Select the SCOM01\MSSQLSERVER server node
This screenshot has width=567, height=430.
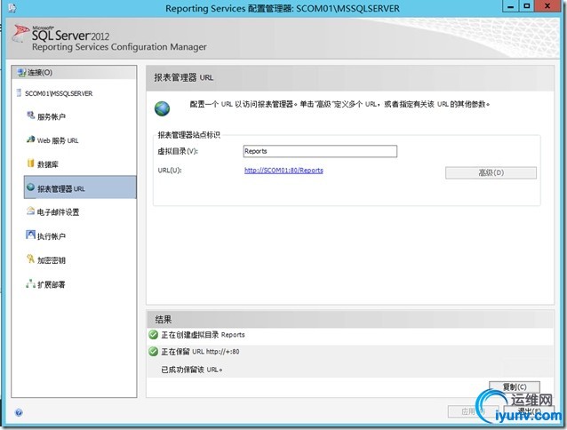[x=59, y=93]
